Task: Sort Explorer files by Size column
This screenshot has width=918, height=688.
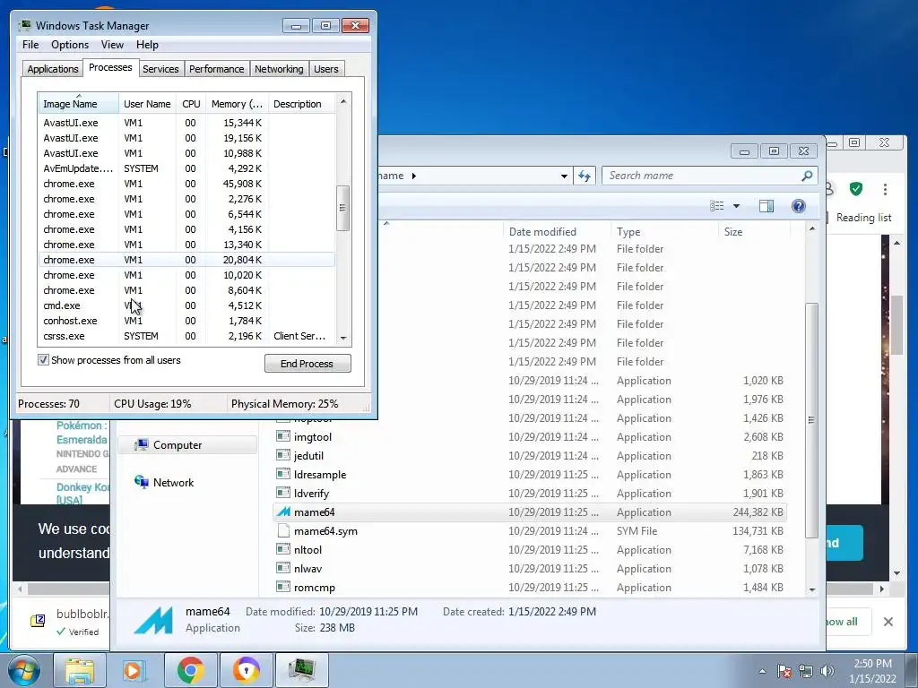Action: (753, 232)
